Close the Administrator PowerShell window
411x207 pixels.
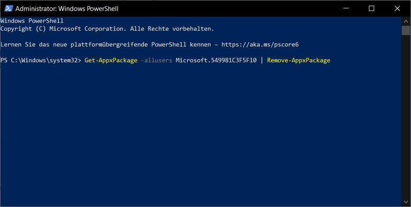[397, 8]
